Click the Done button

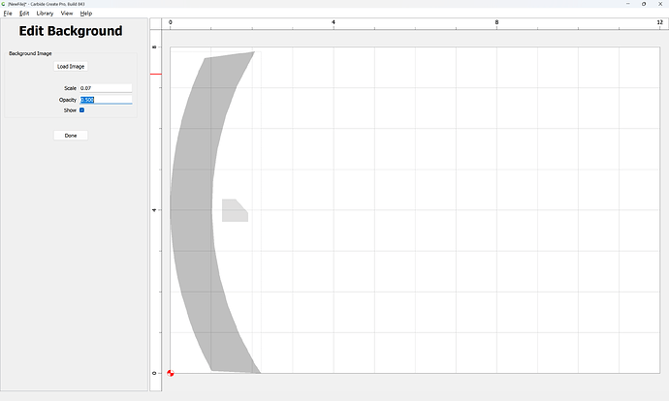(x=71, y=136)
